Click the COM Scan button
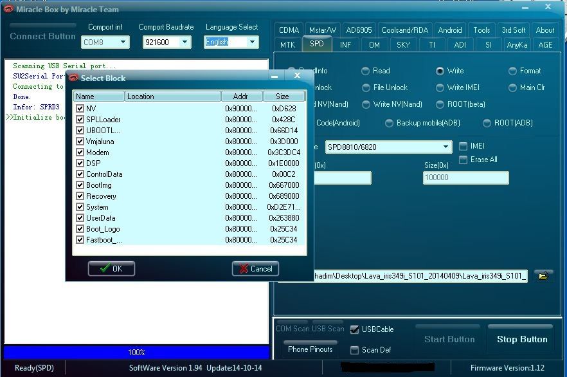Viewport: 567px width, 377px height. pos(292,329)
